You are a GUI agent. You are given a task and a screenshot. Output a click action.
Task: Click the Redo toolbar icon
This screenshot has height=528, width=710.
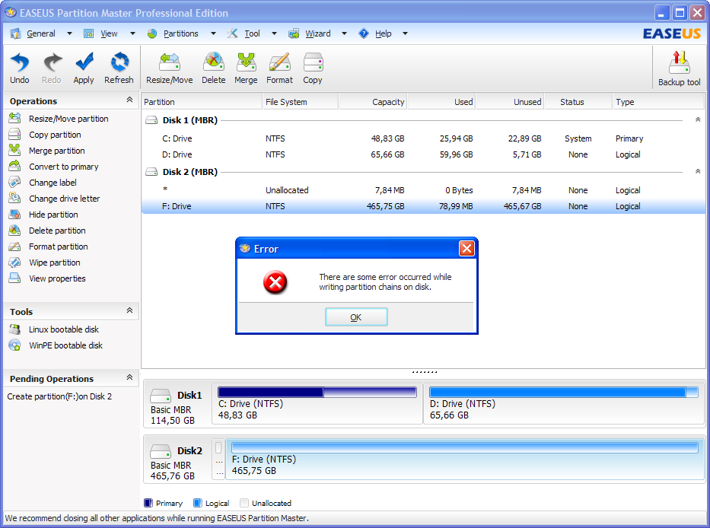[52, 68]
